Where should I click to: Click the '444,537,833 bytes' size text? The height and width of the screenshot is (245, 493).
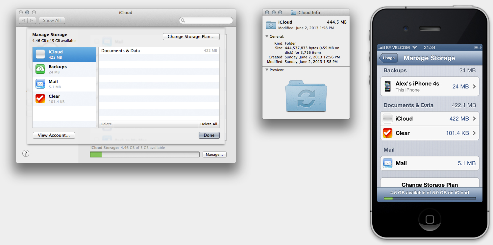pyautogui.click(x=301, y=48)
